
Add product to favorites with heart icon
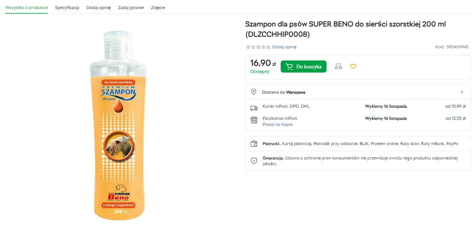[x=353, y=67]
